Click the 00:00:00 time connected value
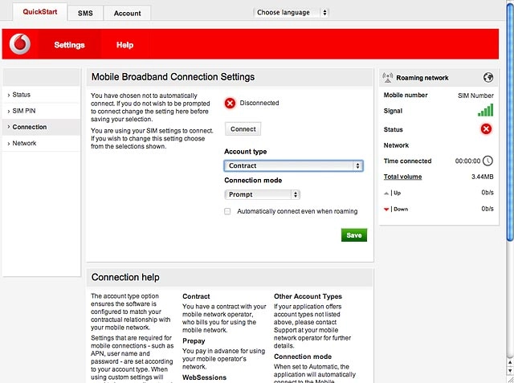The image size is (514, 383). [x=467, y=161]
